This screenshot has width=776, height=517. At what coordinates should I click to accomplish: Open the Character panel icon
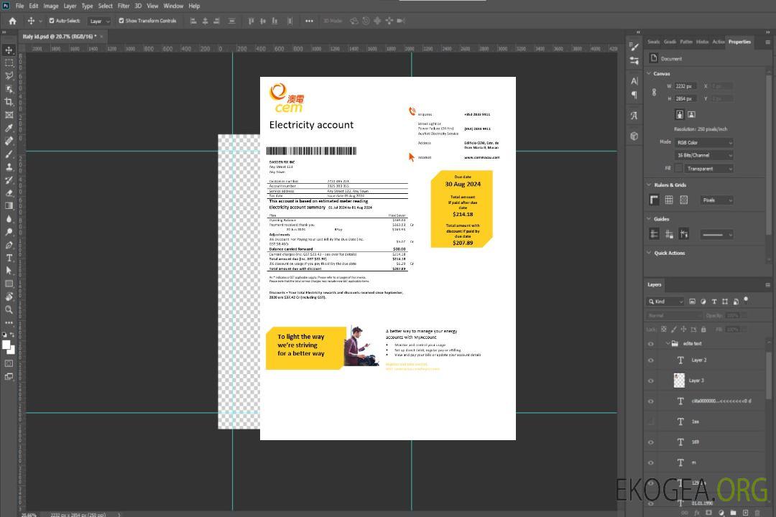click(x=634, y=81)
